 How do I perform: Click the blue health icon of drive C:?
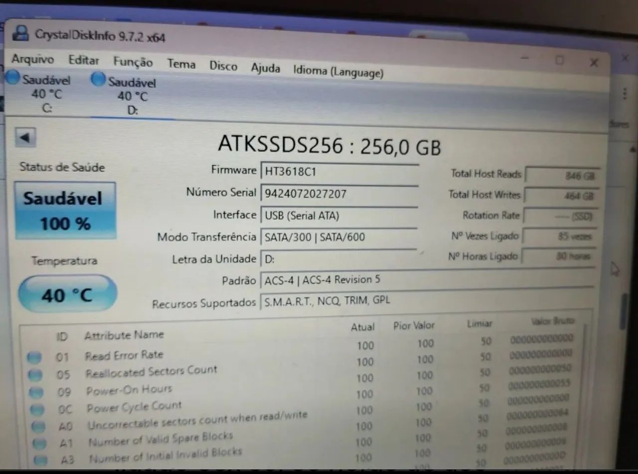click(x=12, y=77)
